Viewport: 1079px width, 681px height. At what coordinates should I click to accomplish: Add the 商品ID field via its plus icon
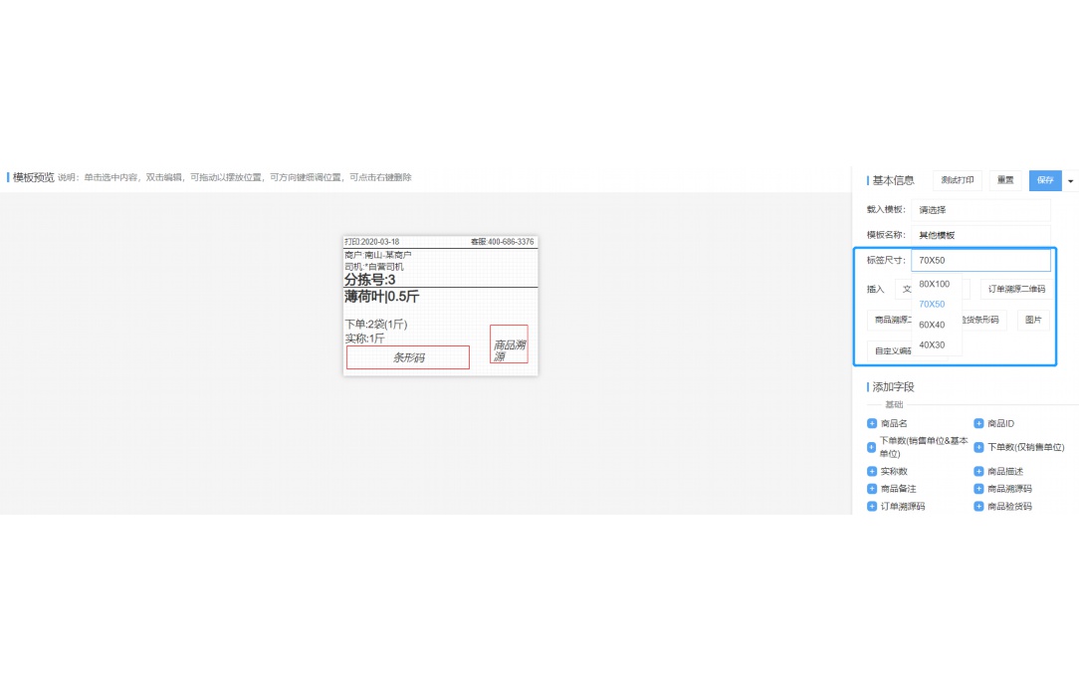[978, 424]
